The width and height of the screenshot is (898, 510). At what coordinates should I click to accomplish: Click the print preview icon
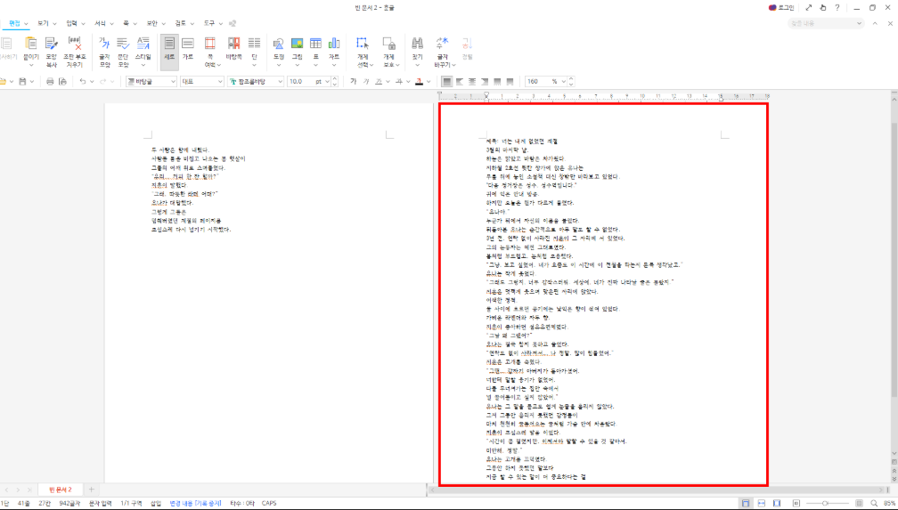point(62,82)
